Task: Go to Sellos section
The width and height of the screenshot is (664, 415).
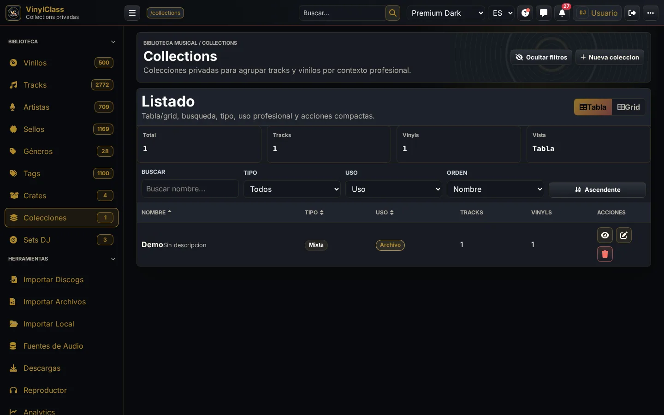Action: point(61,129)
